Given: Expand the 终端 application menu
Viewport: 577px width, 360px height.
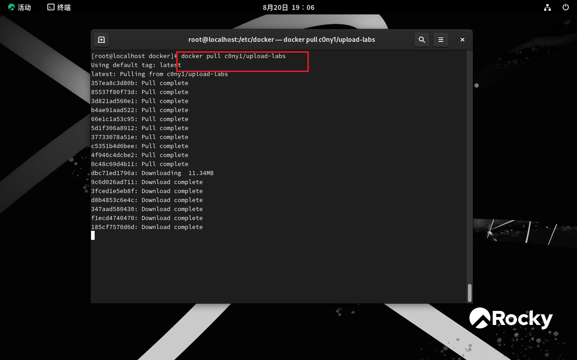Looking at the screenshot, I should click(x=59, y=7).
